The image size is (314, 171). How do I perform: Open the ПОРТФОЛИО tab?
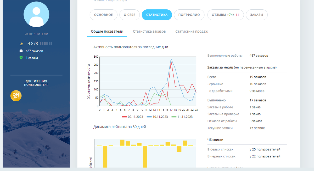point(189,15)
